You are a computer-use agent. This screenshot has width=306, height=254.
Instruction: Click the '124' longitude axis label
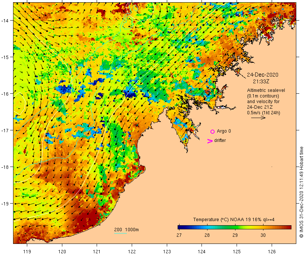(202, 251)
